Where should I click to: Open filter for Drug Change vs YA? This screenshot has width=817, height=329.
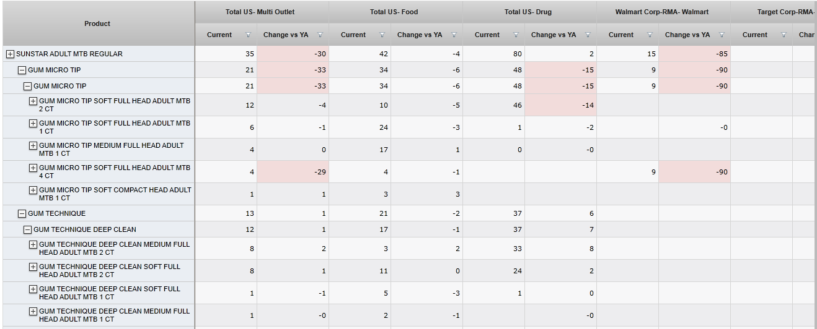pos(588,35)
